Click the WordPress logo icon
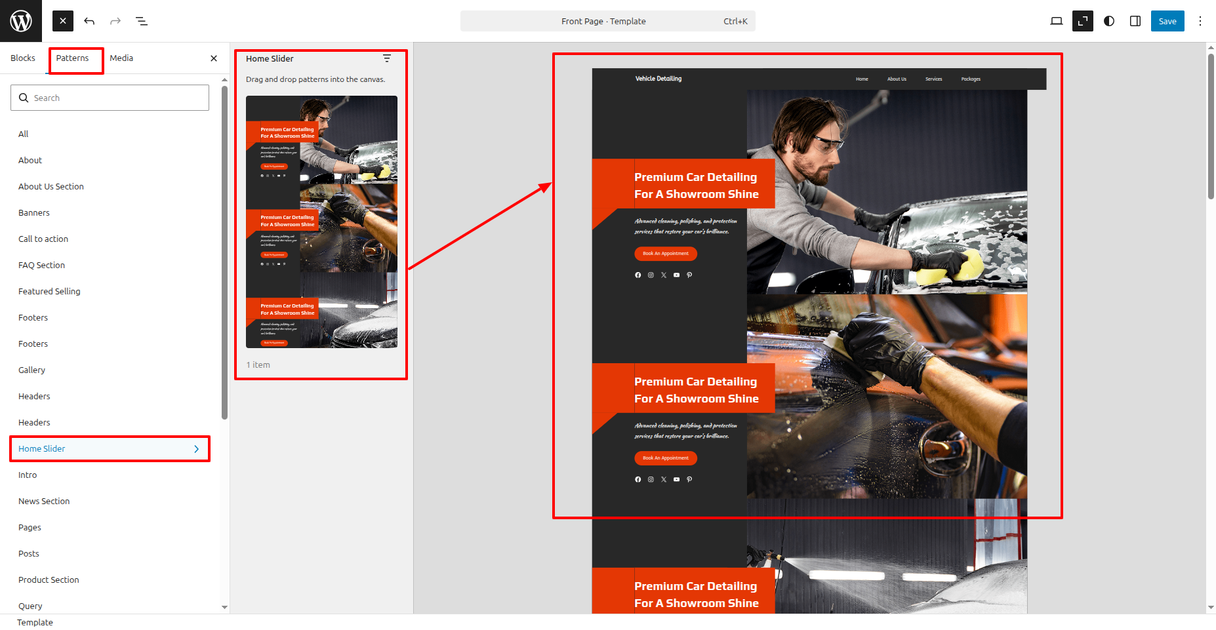The height and width of the screenshot is (630, 1216). click(21, 21)
